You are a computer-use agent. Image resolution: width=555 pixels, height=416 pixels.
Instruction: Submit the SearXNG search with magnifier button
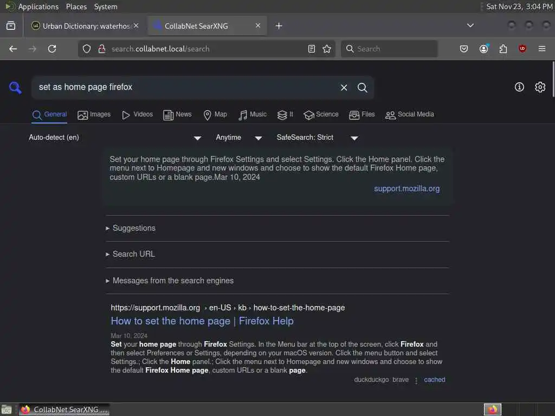tap(362, 87)
